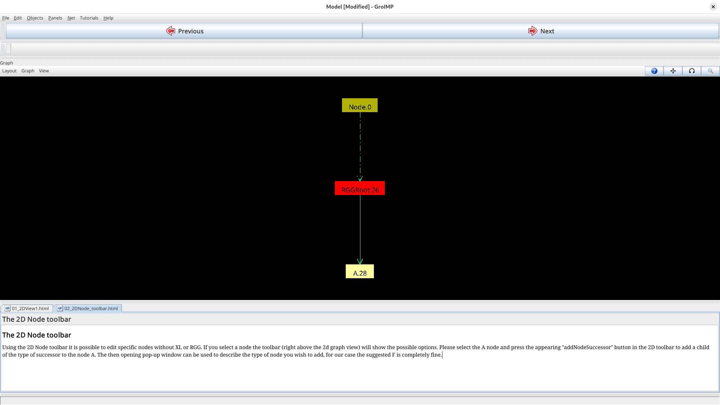Select the rotate view tool
Viewport: 720px width, 405px height.
(691, 71)
